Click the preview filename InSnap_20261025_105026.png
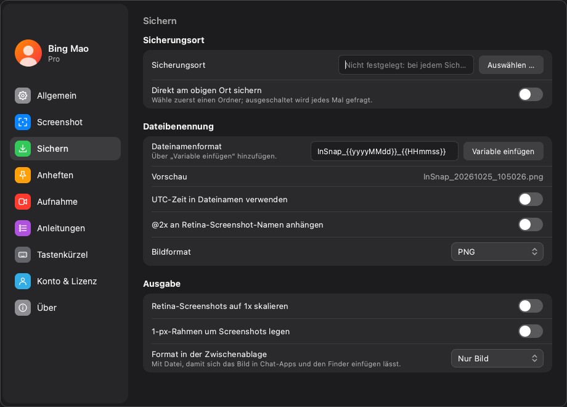This screenshot has height=407, width=567. click(x=483, y=177)
